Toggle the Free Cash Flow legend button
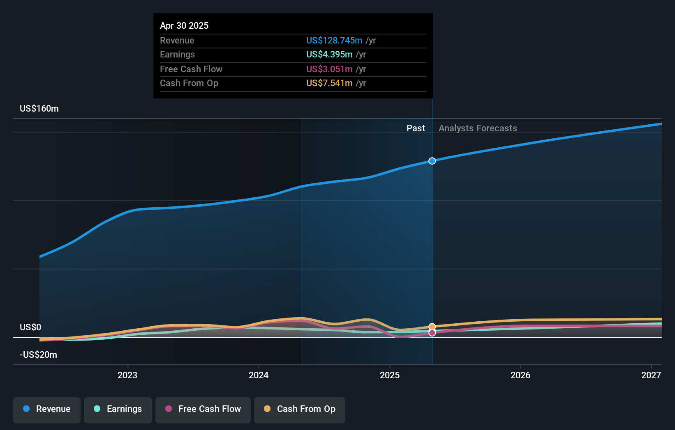675x430 pixels. coord(203,410)
